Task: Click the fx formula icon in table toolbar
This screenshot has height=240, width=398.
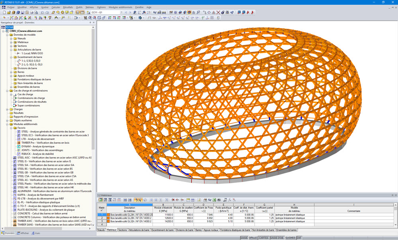Action: click(229, 200)
